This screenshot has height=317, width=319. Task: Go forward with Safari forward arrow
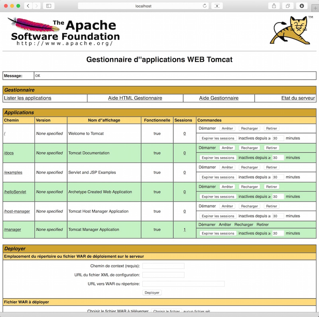pyautogui.click(x=36, y=6)
